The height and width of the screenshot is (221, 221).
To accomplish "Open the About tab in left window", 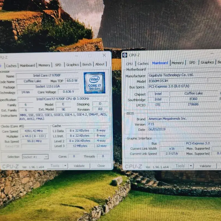I will (x=100, y=64).
